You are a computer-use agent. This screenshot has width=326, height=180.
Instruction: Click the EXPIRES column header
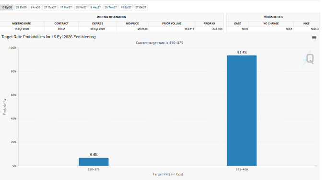97,23
